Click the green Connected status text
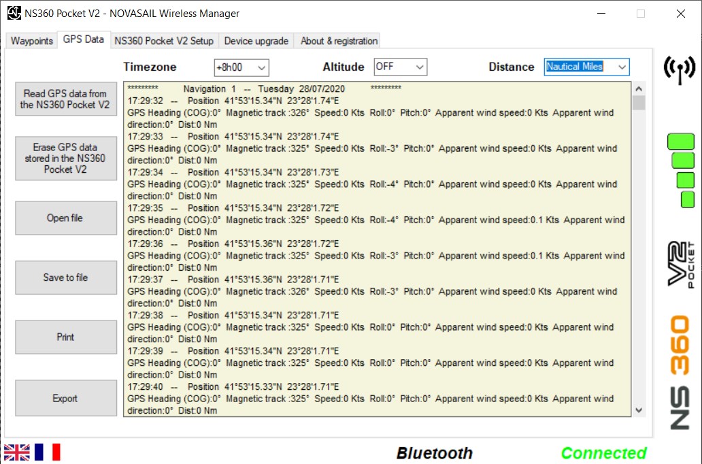Viewport: 702px width, 464px height. 603,453
